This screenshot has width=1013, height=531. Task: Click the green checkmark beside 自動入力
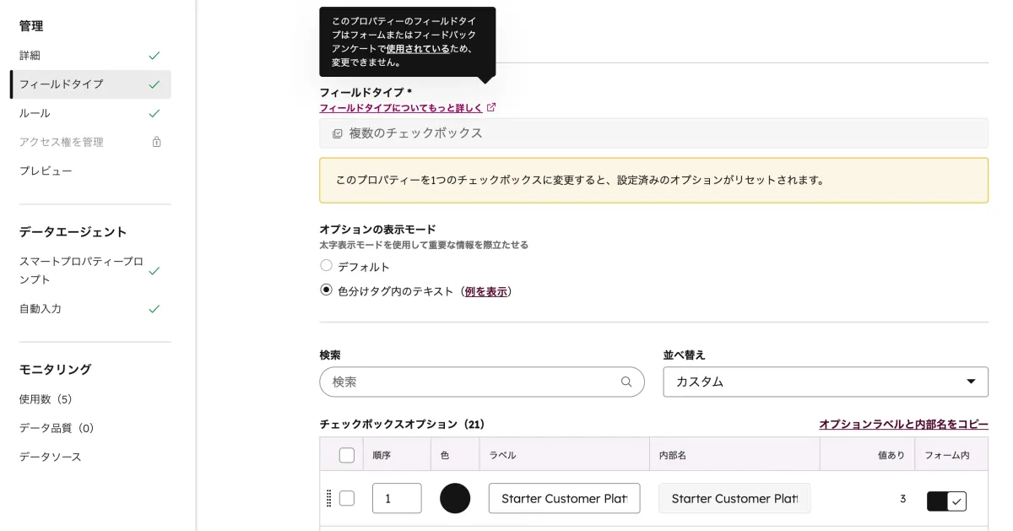(154, 309)
